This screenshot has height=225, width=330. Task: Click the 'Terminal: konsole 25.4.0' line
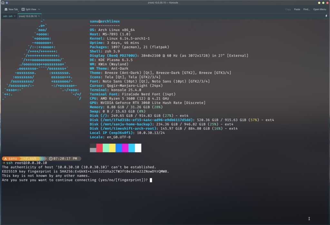116,90
